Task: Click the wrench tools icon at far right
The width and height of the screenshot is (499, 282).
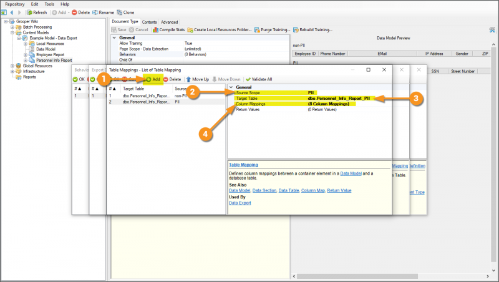Action: (492, 30)
